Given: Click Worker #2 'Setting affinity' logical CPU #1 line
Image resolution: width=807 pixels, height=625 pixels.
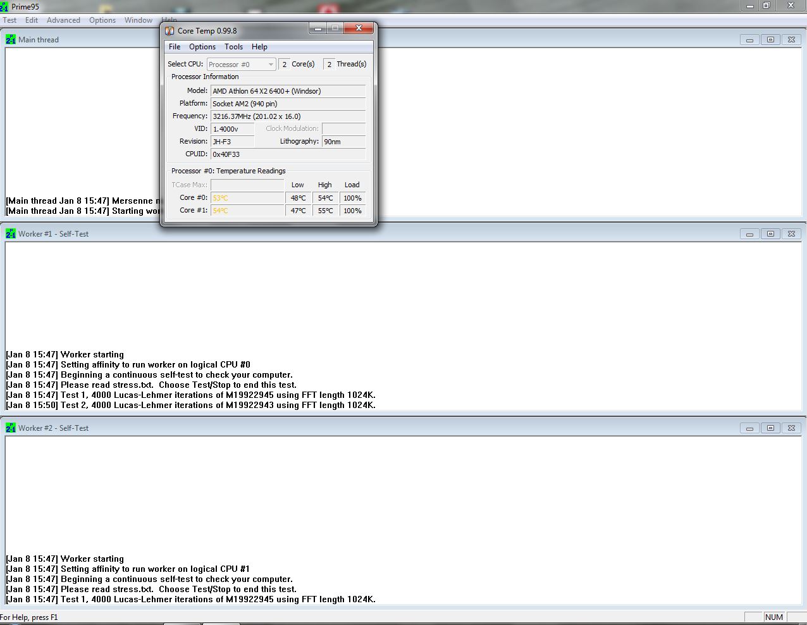Looking at the screenshot, I should click(x=128, y=569).
